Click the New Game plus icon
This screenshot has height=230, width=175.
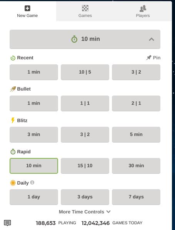click(27, 8)
